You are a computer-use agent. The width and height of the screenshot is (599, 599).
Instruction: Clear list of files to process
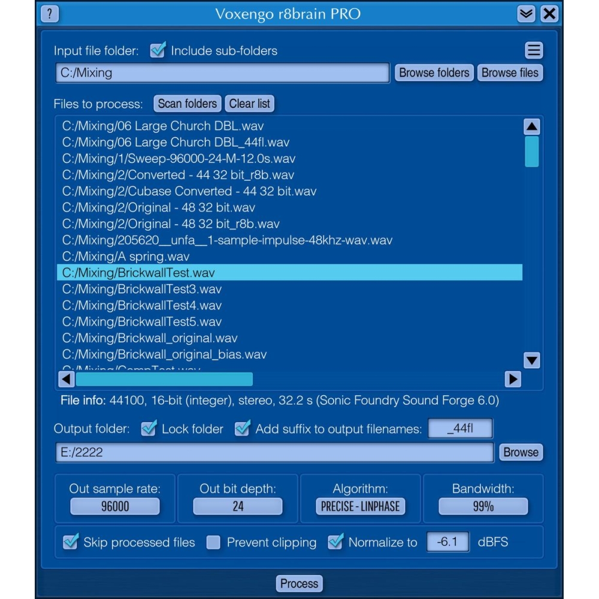point(249,104)
